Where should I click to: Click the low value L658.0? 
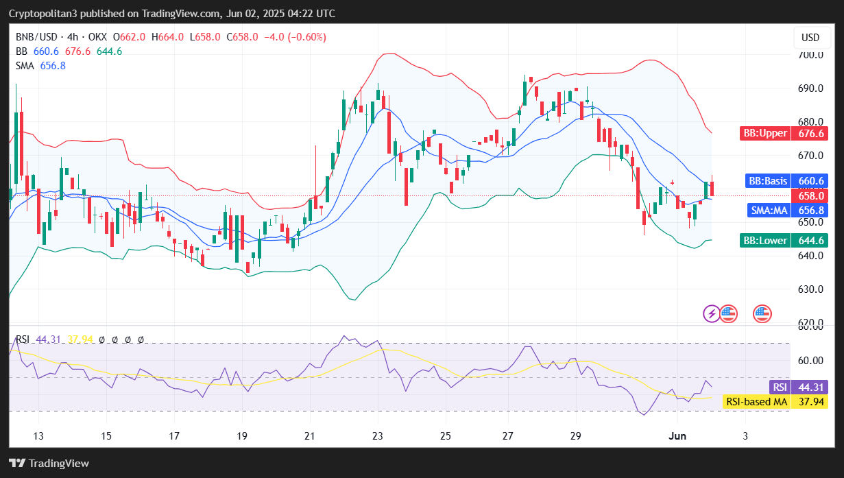click(x=204, y=37)
